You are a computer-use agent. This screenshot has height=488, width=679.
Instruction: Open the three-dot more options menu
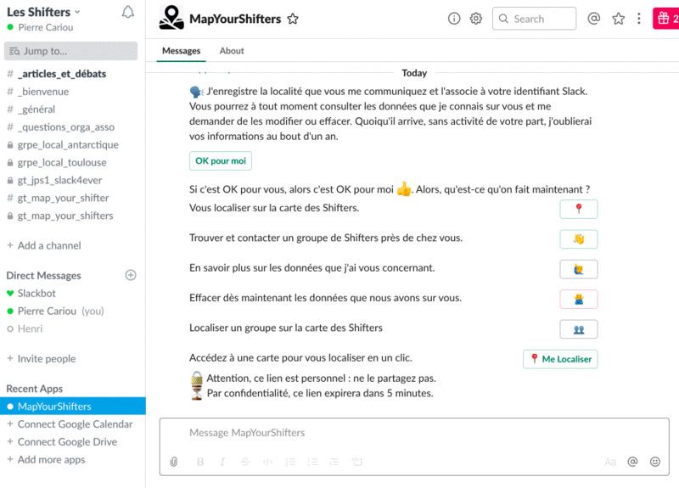tap(639, 19)
